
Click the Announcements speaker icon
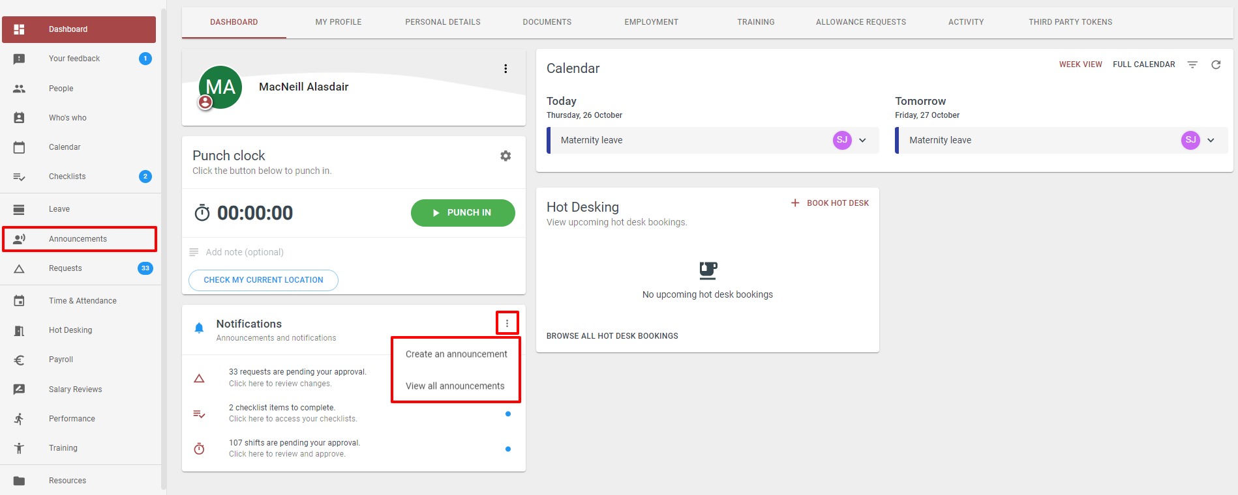[x=19, y=239]
